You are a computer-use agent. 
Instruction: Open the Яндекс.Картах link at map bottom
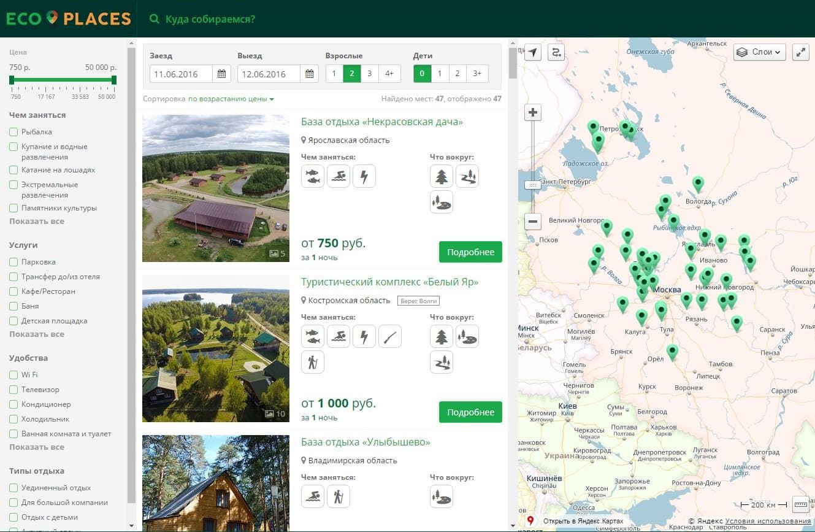tap(583, 521)
